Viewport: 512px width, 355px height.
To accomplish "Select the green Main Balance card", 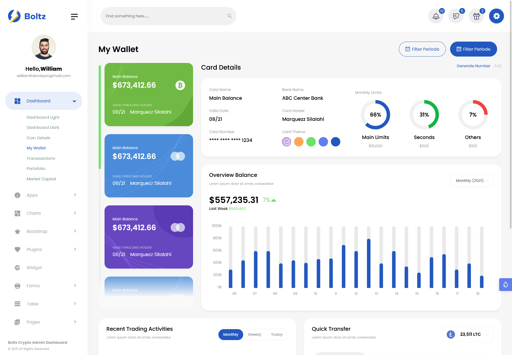I will (149, 94).
